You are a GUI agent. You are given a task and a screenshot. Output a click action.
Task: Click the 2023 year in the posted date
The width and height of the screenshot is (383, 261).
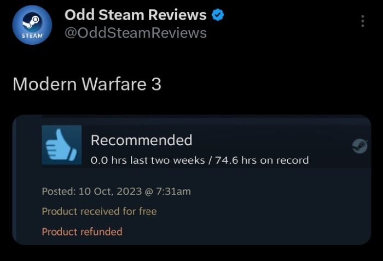click(129, 191)
